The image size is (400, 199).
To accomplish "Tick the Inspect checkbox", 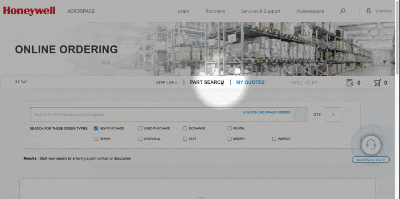I will (x=274, y=139).
